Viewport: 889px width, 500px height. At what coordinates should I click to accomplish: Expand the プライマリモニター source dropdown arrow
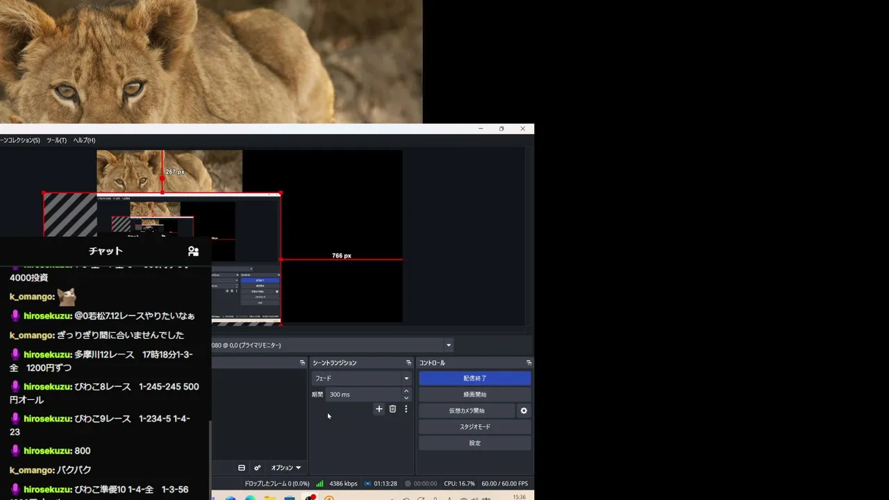pyautogui.click(x=449, y=345)
